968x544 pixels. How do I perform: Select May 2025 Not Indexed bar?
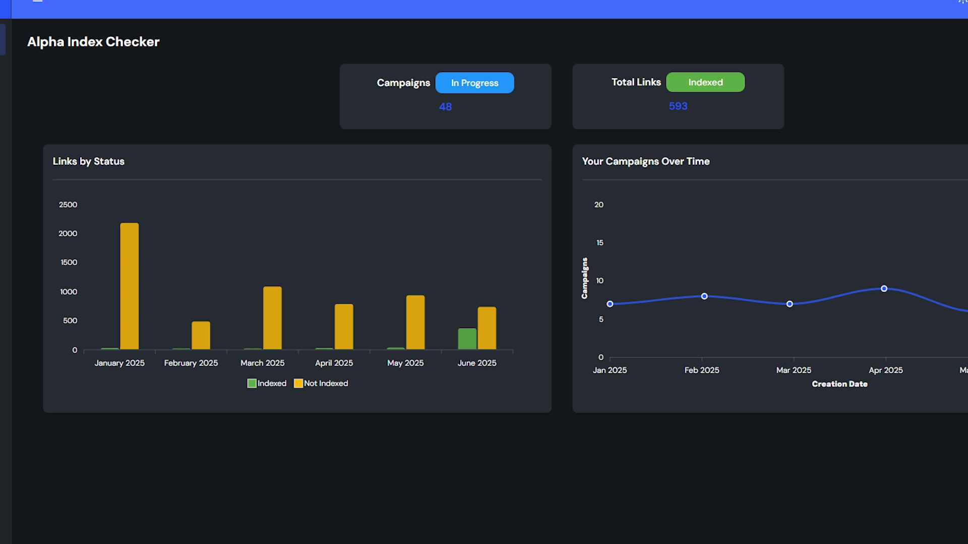tap(415, 322)
